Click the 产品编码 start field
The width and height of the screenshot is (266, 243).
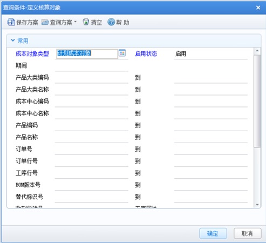(92, 126)
